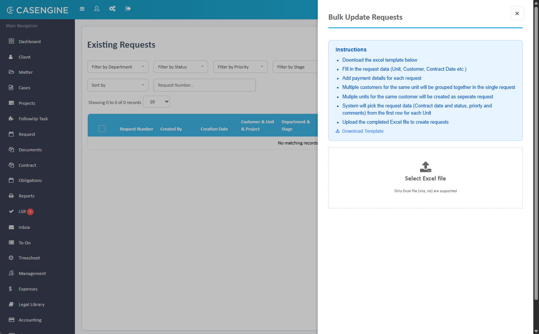Click the Request calendar icon
539x334 pixels.
[11, 134]
